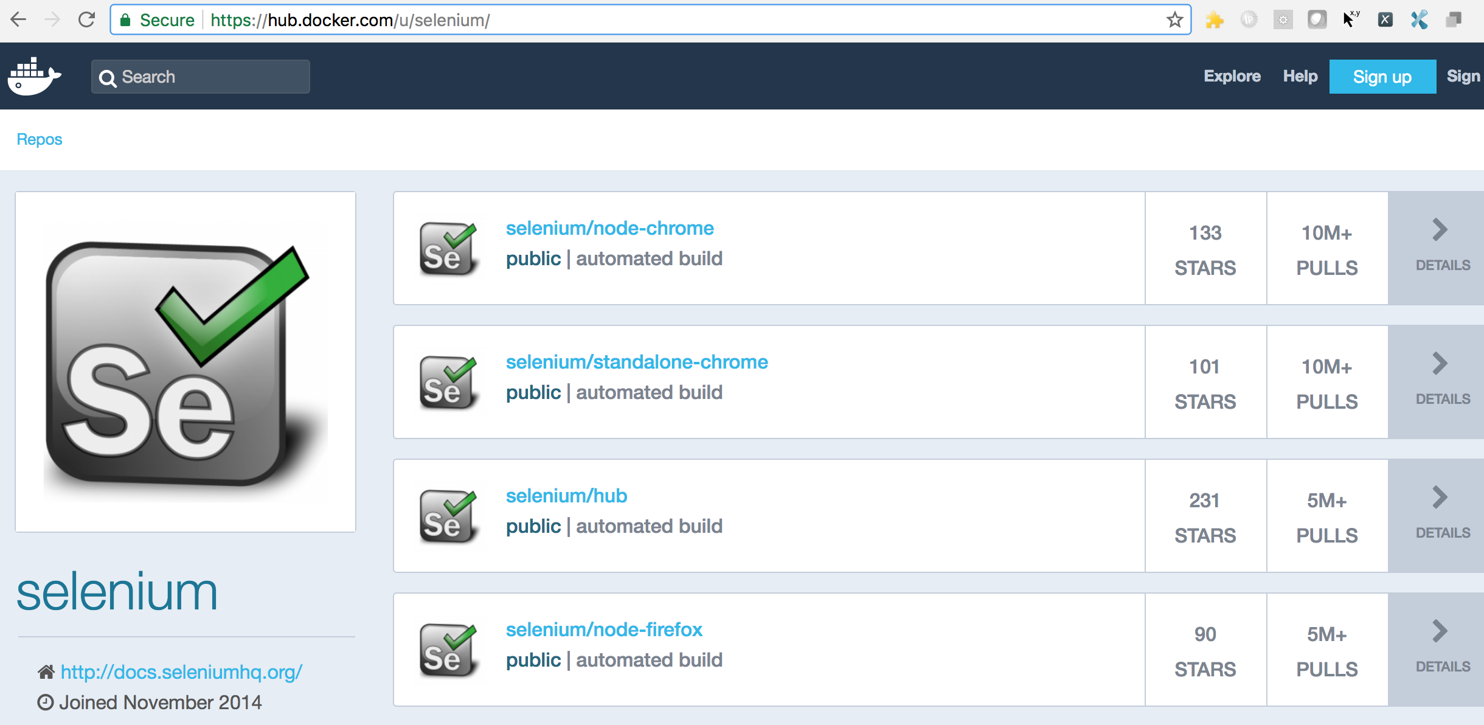This screenshot has width=1484, height=725.
Task: Click 10M+ PULLS for standalone-chrome
Action: point(1327,383)
